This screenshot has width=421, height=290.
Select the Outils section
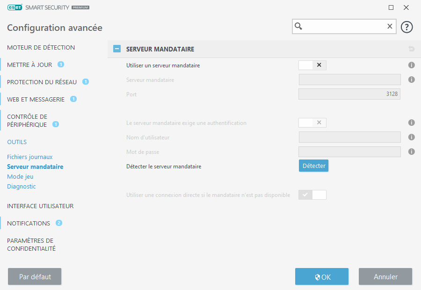(x=17, y=142)
